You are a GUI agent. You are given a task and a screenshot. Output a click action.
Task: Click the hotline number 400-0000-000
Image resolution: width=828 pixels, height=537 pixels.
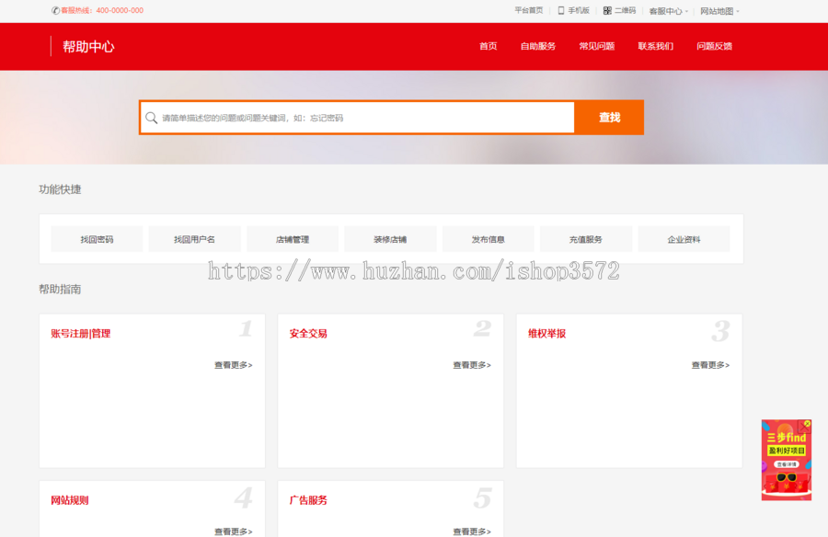tap(120, 10)
